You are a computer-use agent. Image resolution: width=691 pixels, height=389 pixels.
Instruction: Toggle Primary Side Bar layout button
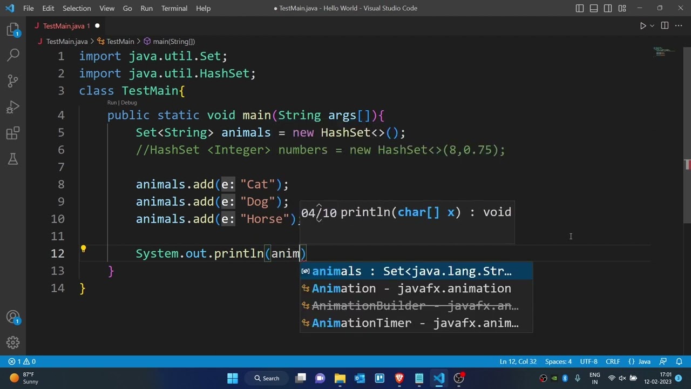[580, 8]
